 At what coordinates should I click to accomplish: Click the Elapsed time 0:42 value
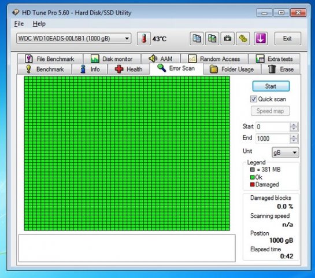coord(287,256)
